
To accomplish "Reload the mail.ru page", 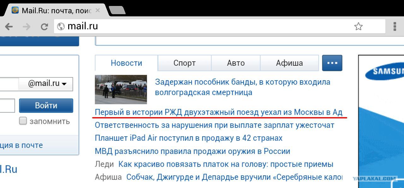I will 44,26.
